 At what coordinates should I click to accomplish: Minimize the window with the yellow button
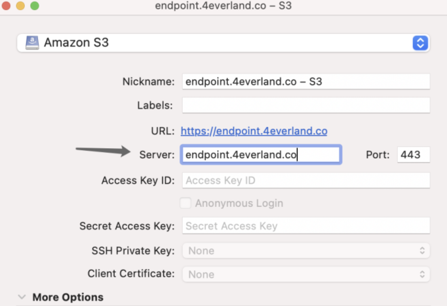pyautogui.click(x=20, y=5)
